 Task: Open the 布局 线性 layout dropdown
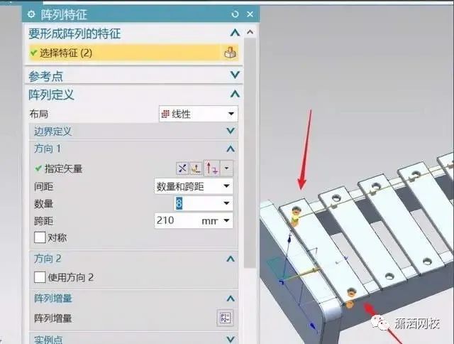click(199, 114)
